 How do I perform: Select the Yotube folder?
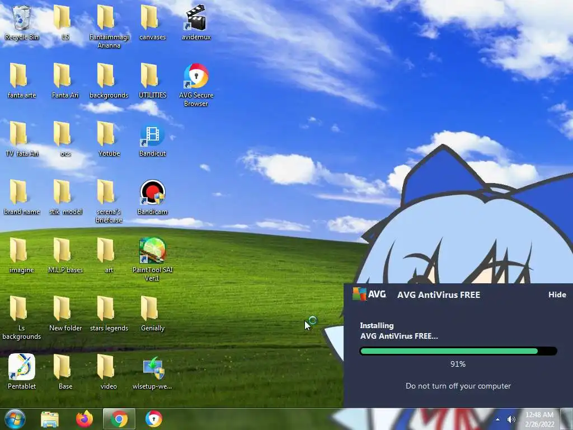click(109, 139)
